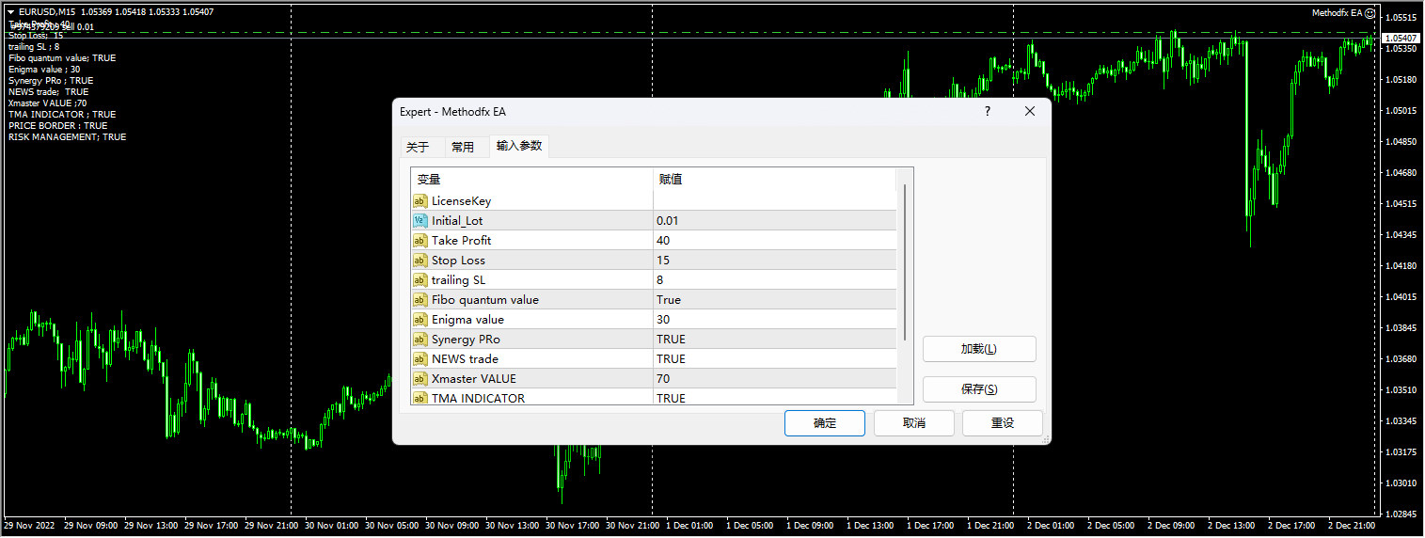Click the 变量 column header
The height and width of the screenshot is (538, 1425).
tap(531, 180)
